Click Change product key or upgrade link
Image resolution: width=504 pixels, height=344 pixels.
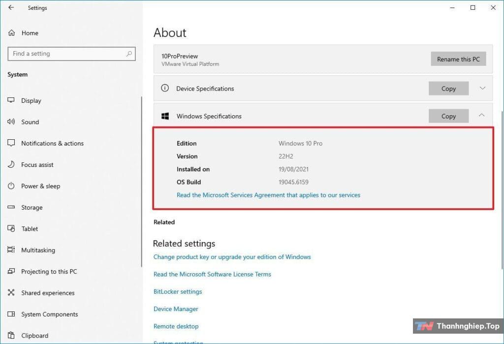pyautogui.click(x=232, y=257)
